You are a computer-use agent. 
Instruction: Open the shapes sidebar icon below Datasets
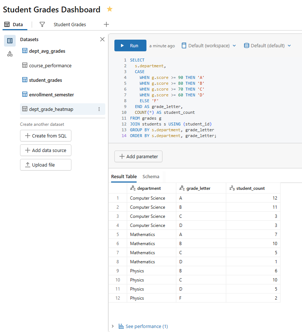coord(10,54)
